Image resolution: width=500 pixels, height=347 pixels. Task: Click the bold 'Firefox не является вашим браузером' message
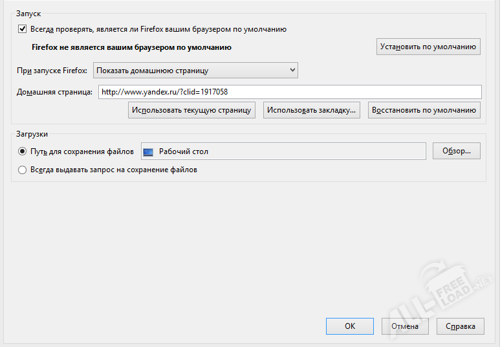pyautogui.click(x=132, y=47)
